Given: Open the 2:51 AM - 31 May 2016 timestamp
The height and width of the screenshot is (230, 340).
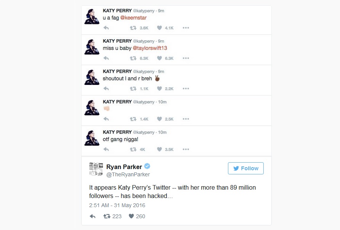Looking at the screenshot, I should click(117, 205).
